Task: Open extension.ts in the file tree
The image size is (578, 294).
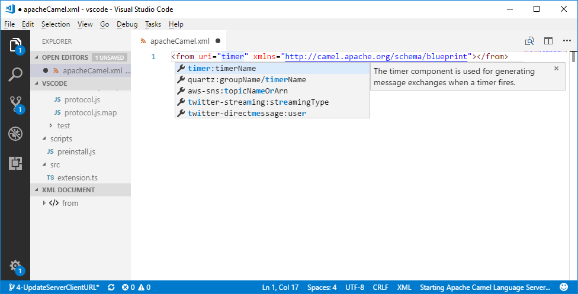Action: coord(77,177)
